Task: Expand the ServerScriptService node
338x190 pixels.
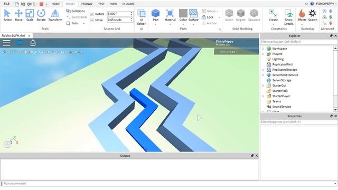Action: click(x=263, y=75)
